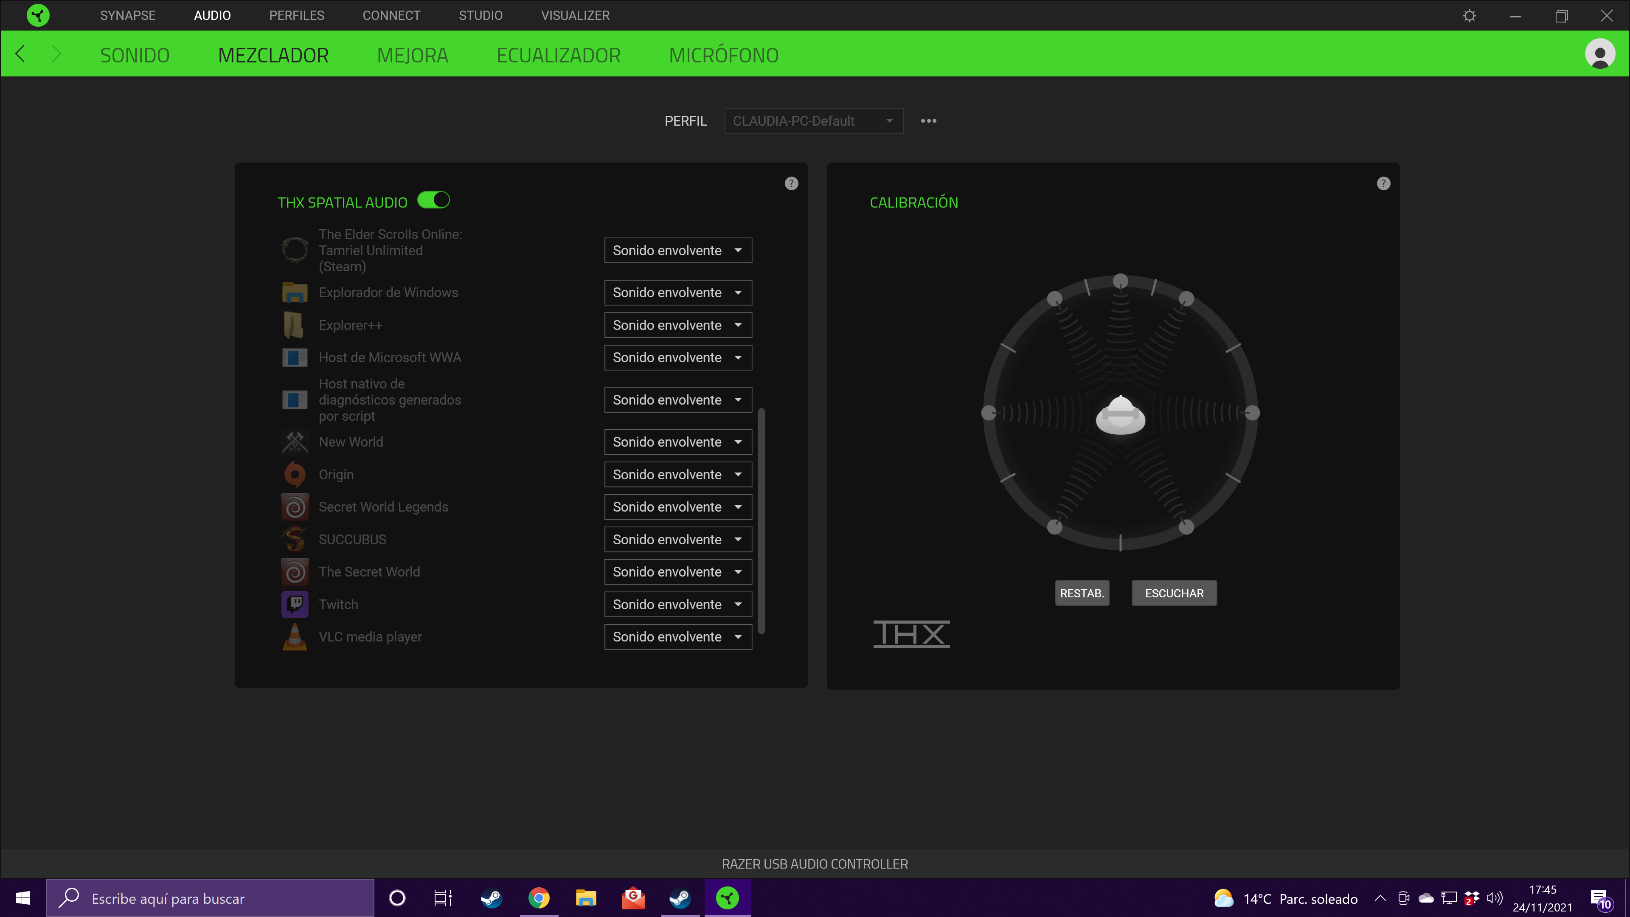Image resolution: width=1630 pixels, height=917 pixels.
Task: Expand The Secret World sound dropdown
Action: [x=678, y=571]
